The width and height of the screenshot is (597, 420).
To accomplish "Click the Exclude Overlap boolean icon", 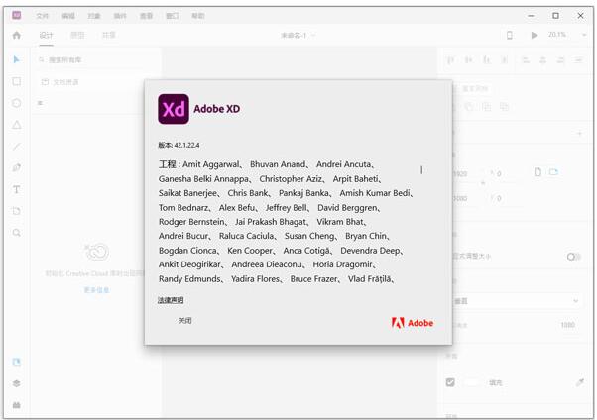I will coord(505,107).
